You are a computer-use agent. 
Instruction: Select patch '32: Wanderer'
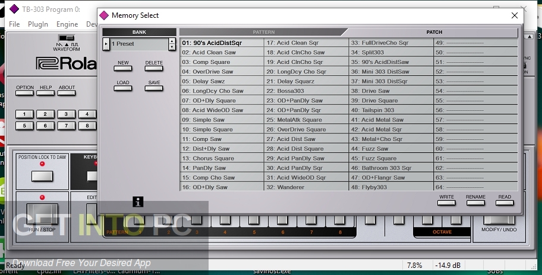coord(306,187)
